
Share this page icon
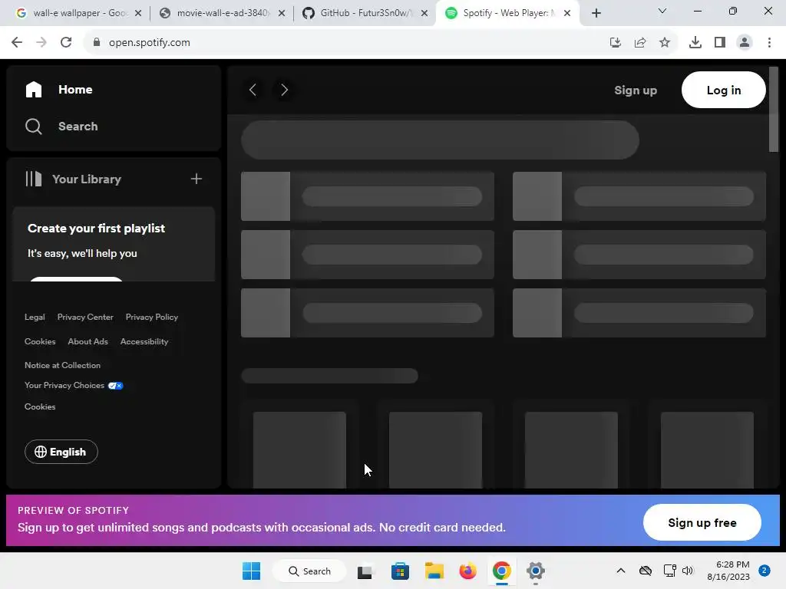point(640,43)
